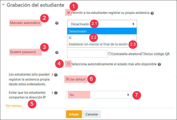
Task: Tick the Incluir código QR checkbox
Action: pyautogui.click(x=143, y=54)
